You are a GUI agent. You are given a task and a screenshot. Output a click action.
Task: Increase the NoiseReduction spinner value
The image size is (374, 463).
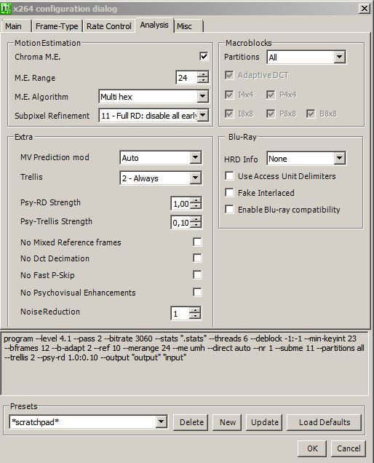(x=195, y=310)
